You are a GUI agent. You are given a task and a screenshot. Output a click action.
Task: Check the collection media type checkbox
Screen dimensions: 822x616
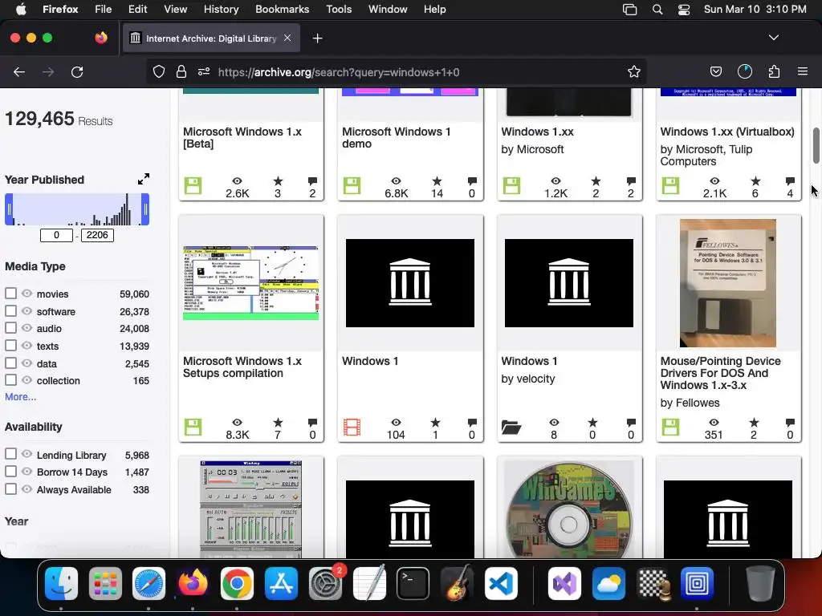[x=10, y=380]
